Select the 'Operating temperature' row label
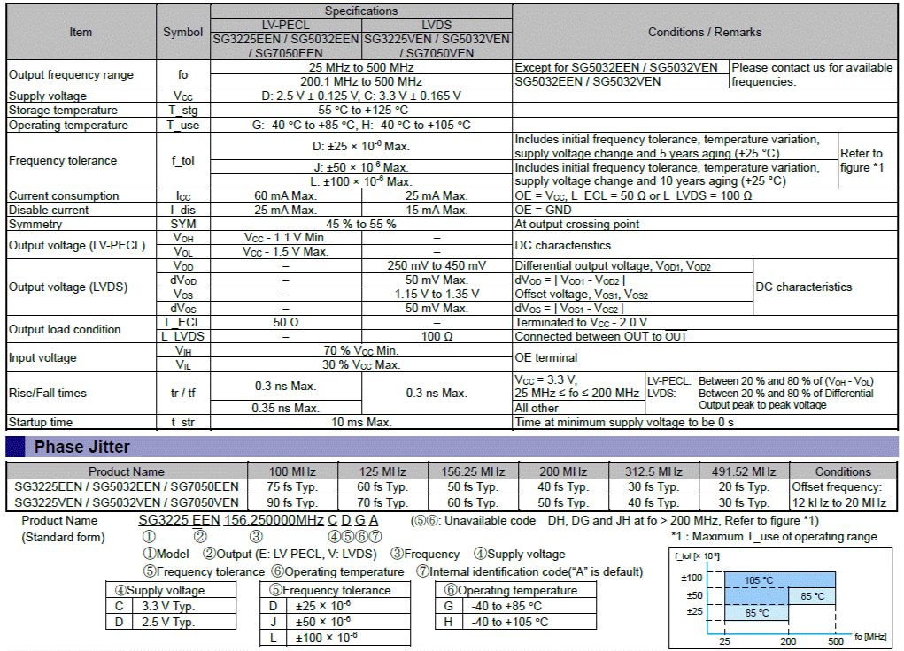This screenshot has width=904, height=651. point(68,125)
